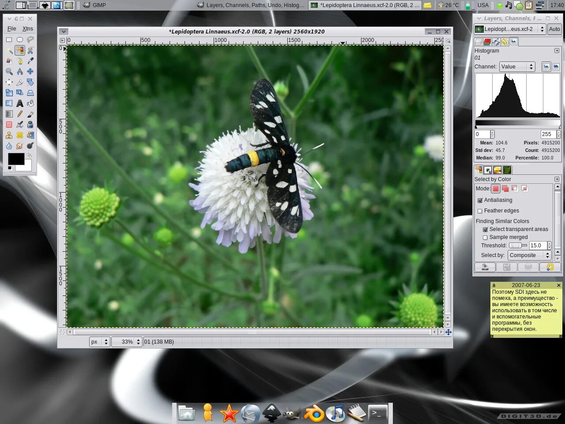Switch histogram to linear view

click(x=546, y=67)
